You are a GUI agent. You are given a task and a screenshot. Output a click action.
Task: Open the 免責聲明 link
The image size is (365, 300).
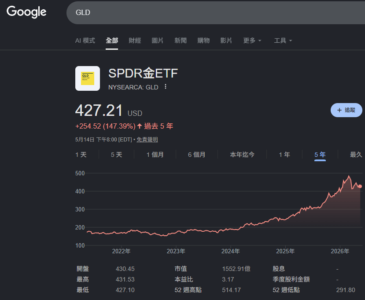coord(147,140)
